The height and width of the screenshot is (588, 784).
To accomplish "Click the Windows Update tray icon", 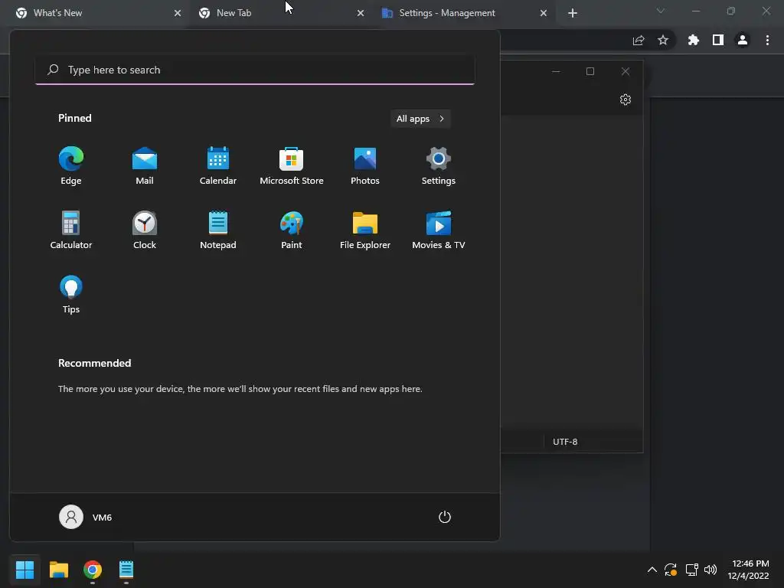I will click(671, 570).
